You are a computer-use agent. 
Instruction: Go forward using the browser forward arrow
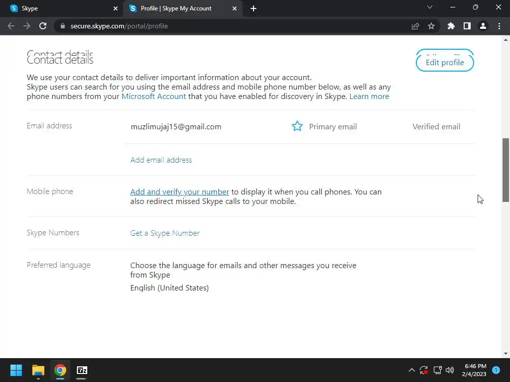point(27,26)
